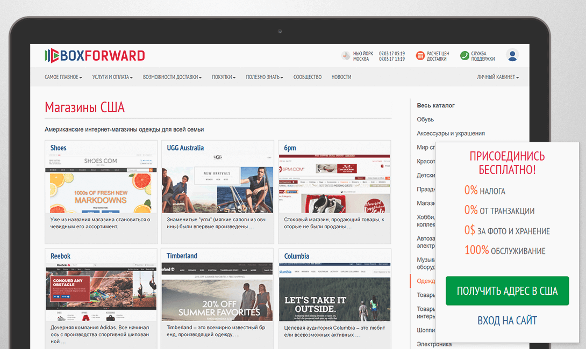Screen dimensions: 586x349
Task: Click the BoxForward logo
Action: coord(95,56)
